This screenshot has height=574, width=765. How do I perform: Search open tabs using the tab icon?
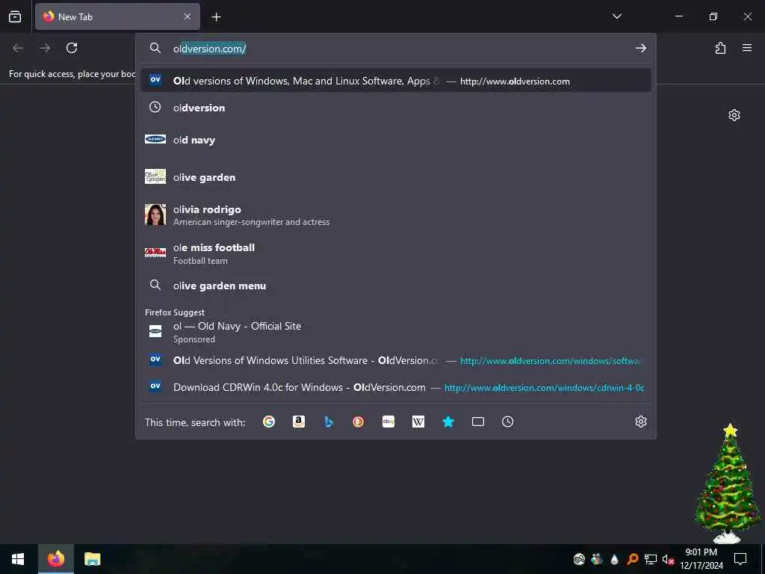pos(478,422)
